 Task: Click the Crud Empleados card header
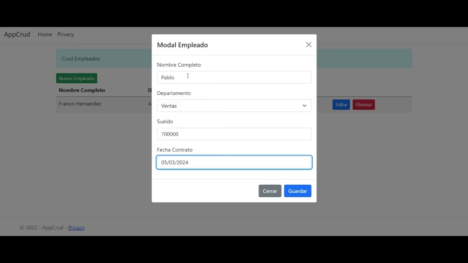pos(81,59)
